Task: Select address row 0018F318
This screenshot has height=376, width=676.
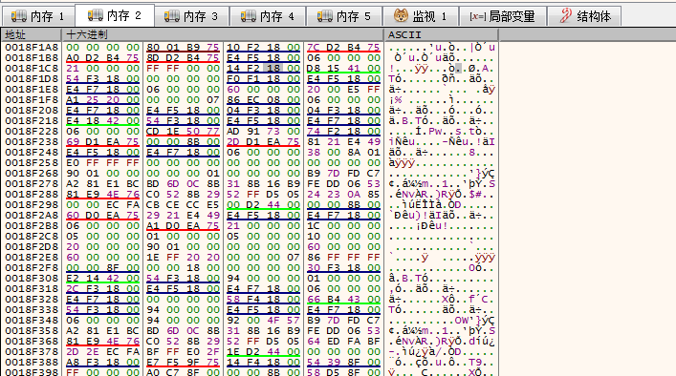Action: 32,288
